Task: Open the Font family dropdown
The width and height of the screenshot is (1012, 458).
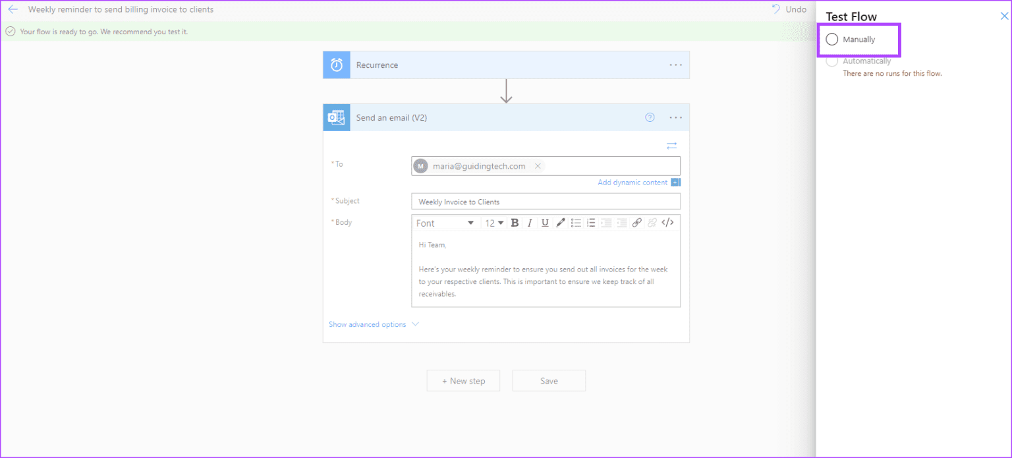Action: click(445, 223)
